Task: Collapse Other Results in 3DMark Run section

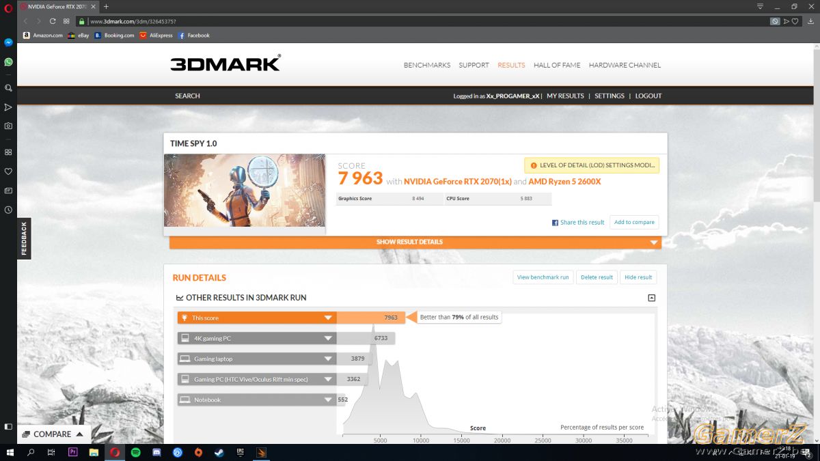Action: tap(652, 298)
